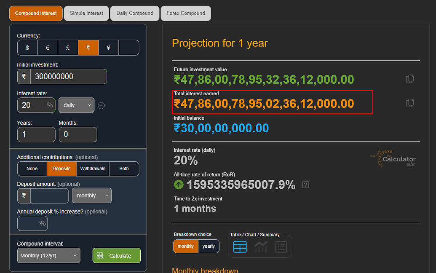
Task: Open the Table breakdown view
Action: point(240,247)
